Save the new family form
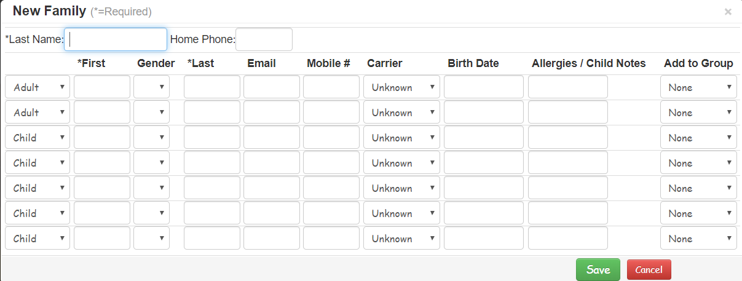Screen dimensions: 742x281 click(x=598, y=270)
